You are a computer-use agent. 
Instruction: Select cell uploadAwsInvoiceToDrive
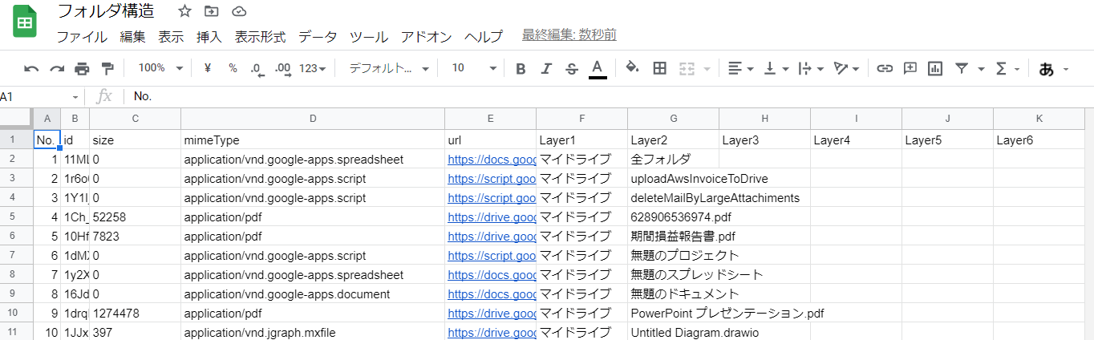click(x=674, y=178)
